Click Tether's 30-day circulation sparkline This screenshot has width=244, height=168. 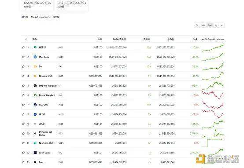(213, 47)
